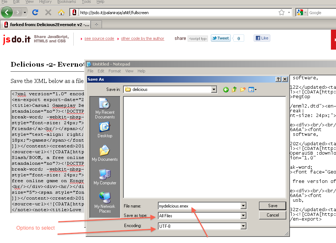This screenshot has height=243, width=336.
Task: Click inside the XML textarea on webpage
Action: point(48,152)
